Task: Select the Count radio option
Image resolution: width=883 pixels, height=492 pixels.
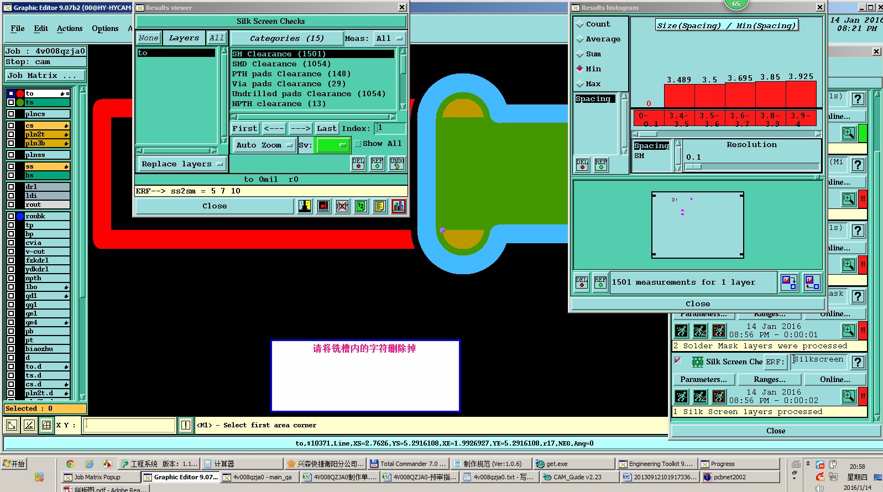Action: coord(580,24)
